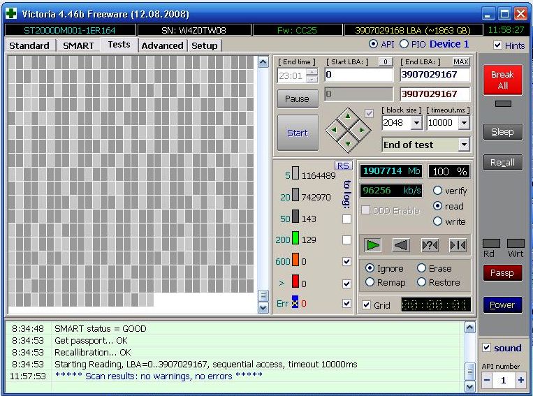
Task: Switch to the Tests tab
Action: (119, 45)
